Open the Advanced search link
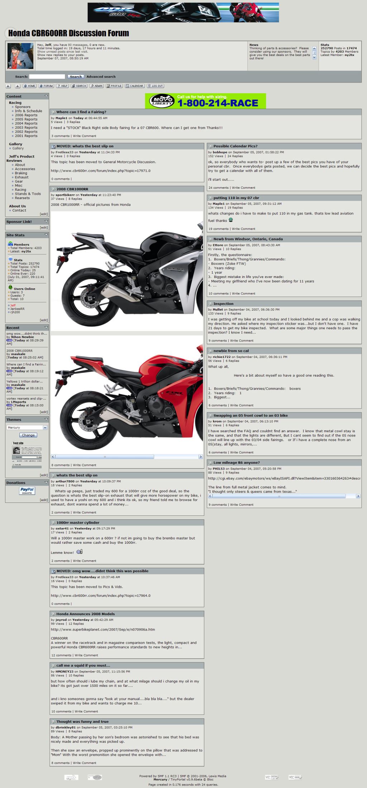367x788 pixels. [101, 77]
